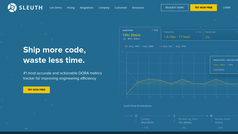Click the review time eye icon
Image resolution: width=238 pixels, height=134 pixels.
pyautogui.click(x=211, y=116)
